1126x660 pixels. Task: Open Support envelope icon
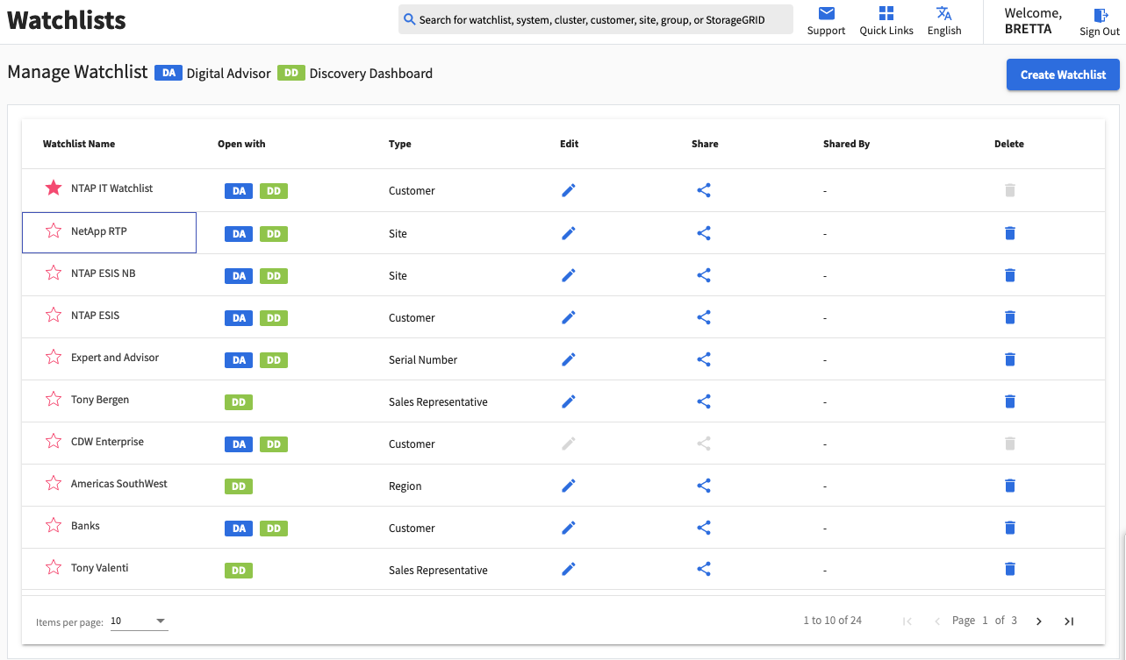(826, 14)
